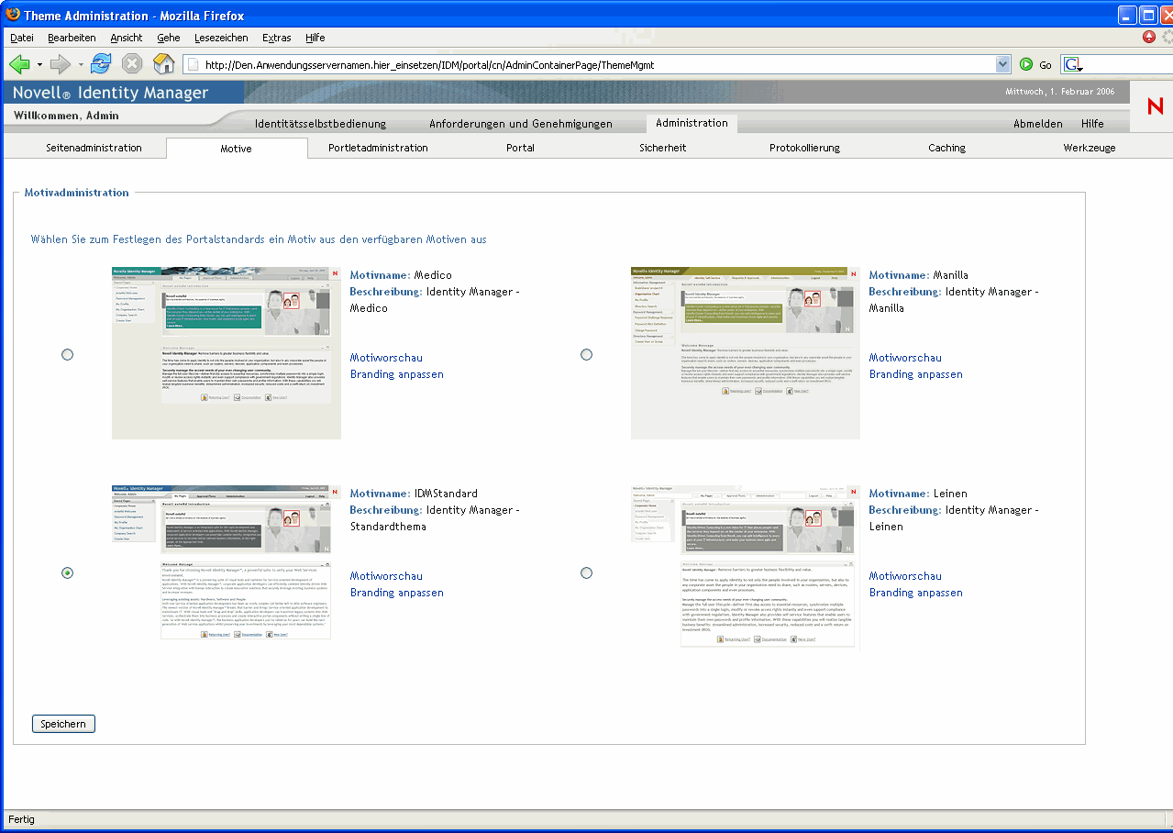
Task: Switch to Anforderungen und Genehmigungen tab
Action: tap(521, 124)
